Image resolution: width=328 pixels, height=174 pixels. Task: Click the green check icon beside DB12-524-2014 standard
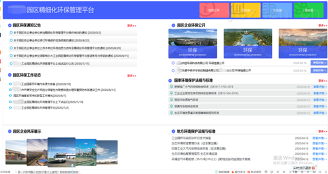pos(172,93)
